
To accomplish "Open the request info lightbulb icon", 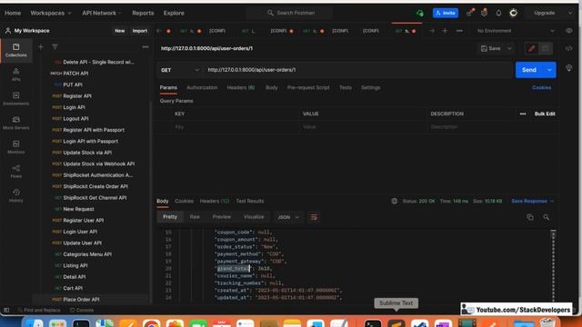I will pyautogui.click(x=569, y=68).
